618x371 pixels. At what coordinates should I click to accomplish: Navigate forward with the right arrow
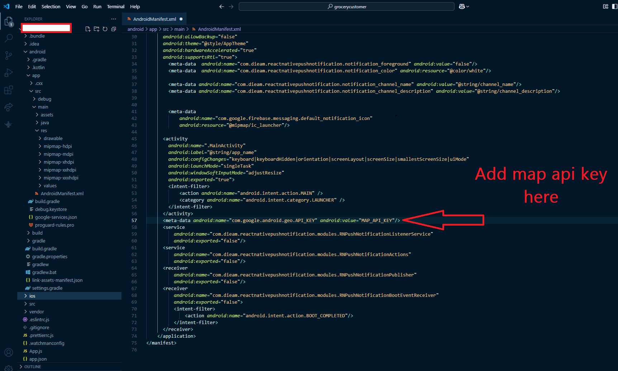tap(231, 6)
